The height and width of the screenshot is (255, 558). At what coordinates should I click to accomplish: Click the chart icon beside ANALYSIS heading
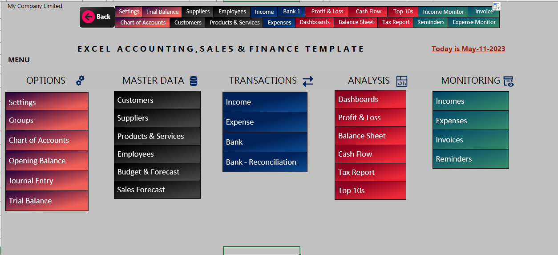pos(402,81)
